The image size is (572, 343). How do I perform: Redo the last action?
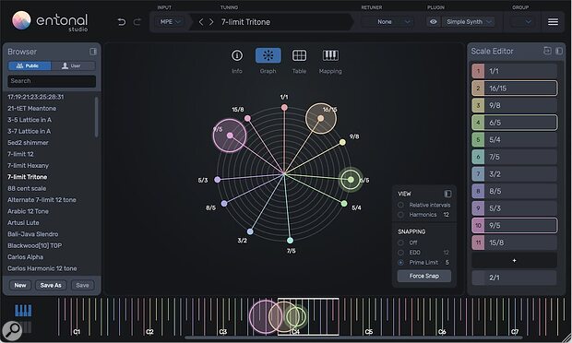click(137, 22)
